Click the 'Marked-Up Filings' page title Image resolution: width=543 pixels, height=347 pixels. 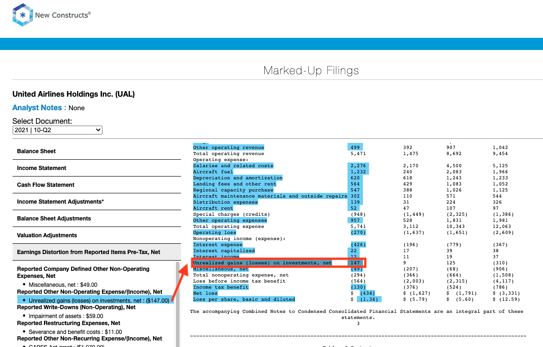[311, 71]
